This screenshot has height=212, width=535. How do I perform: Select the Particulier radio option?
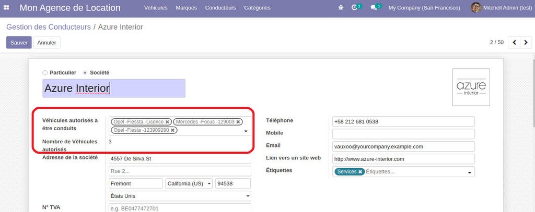[x=45, y=73]
